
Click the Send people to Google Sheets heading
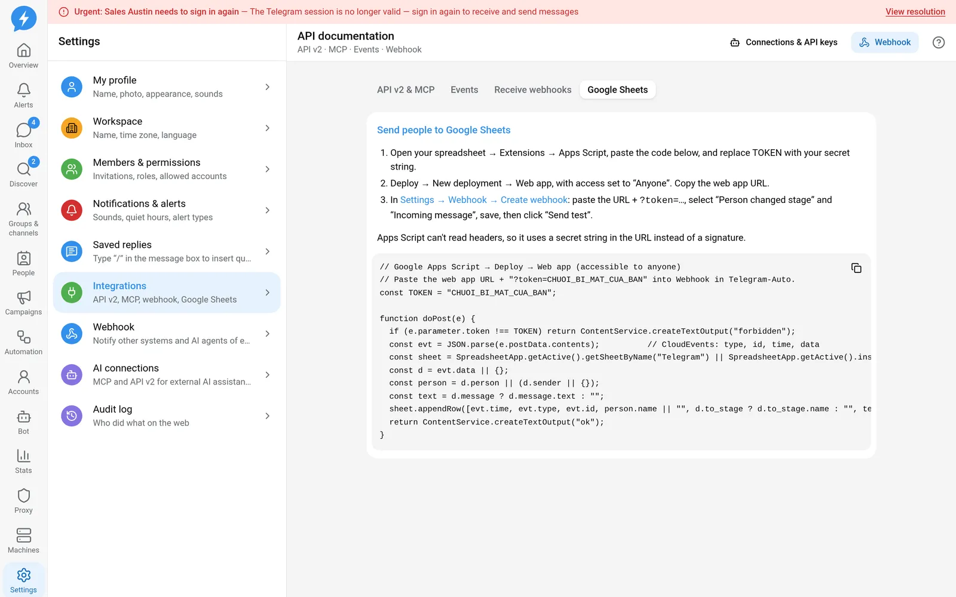[x=443, y=130]
